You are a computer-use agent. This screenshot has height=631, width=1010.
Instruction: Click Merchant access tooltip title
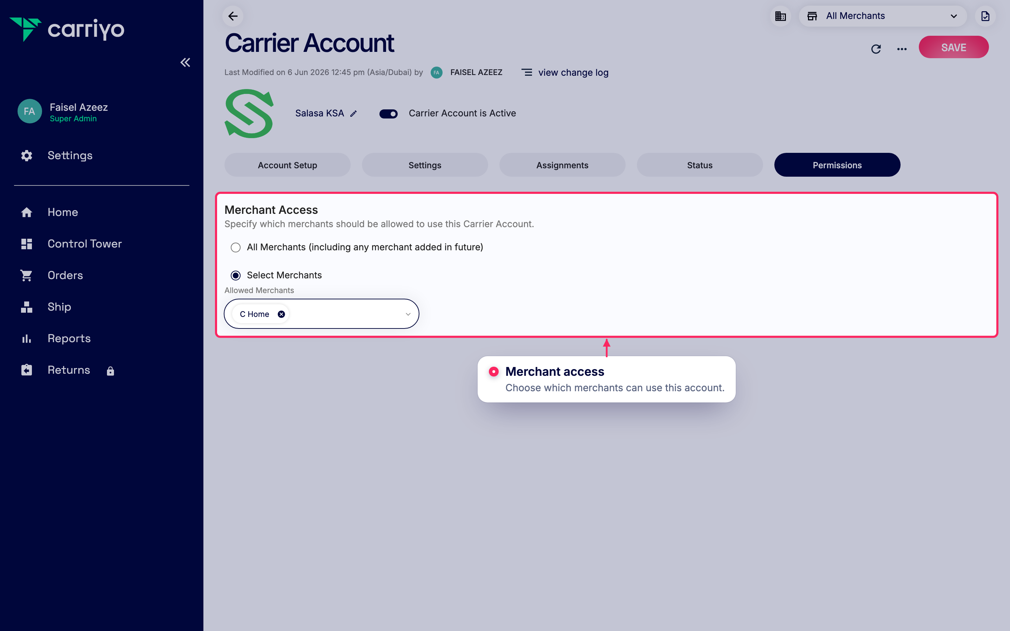coord(555,372)
